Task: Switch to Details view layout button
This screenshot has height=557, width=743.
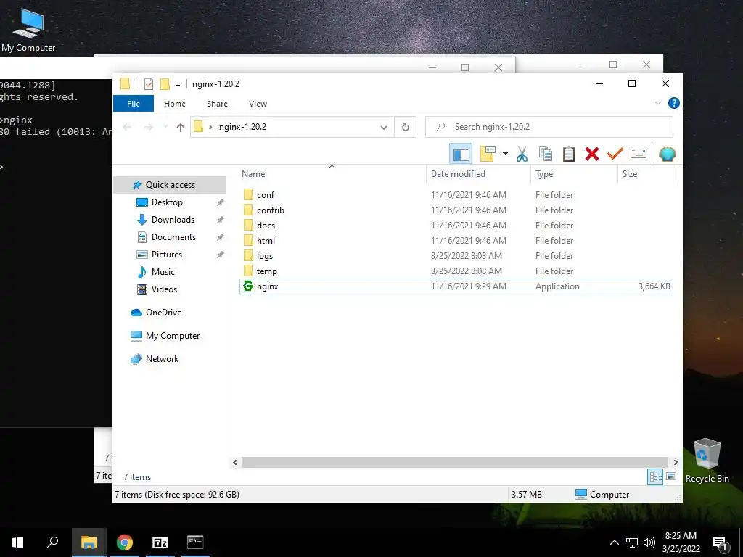Action: [x=655, y=476]
